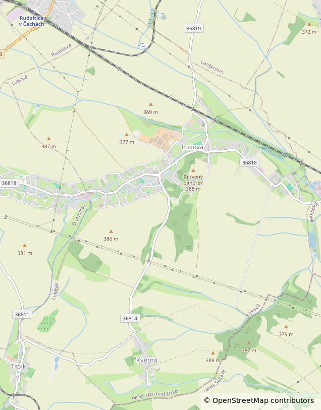This screenshot has height=410, width=321.
Task: Select the 36811 road shield
Action: tap(22, 314)
